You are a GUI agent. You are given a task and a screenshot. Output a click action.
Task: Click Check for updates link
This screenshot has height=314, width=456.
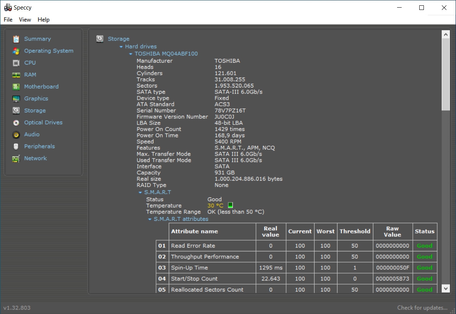click(422, 308)
